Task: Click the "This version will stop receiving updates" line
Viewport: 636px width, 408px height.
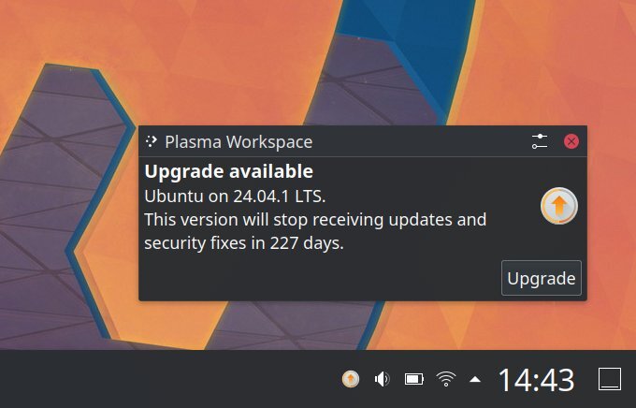Action: coord(315,220)
